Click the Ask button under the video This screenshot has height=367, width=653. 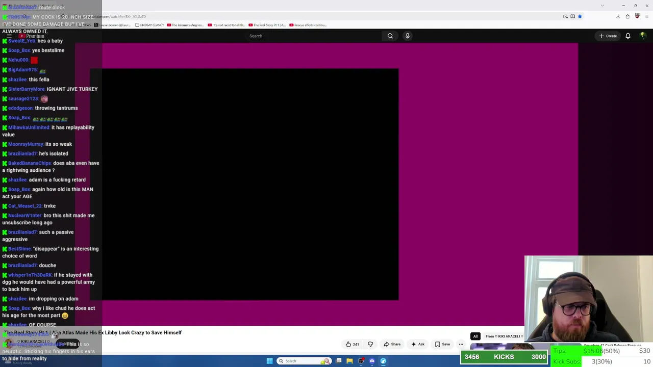(x=418, y=344)
